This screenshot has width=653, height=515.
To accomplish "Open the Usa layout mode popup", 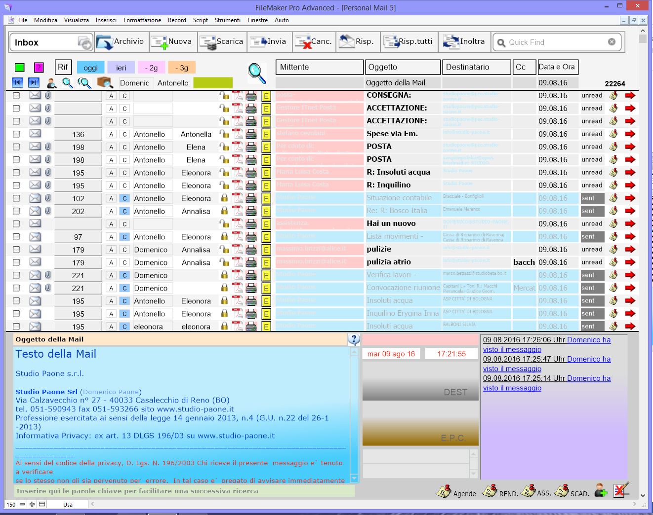I will (x=68, y=504).
